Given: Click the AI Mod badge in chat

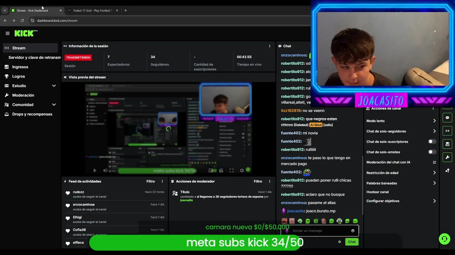Looking at the screenshot, I should [x=316, y=125].
